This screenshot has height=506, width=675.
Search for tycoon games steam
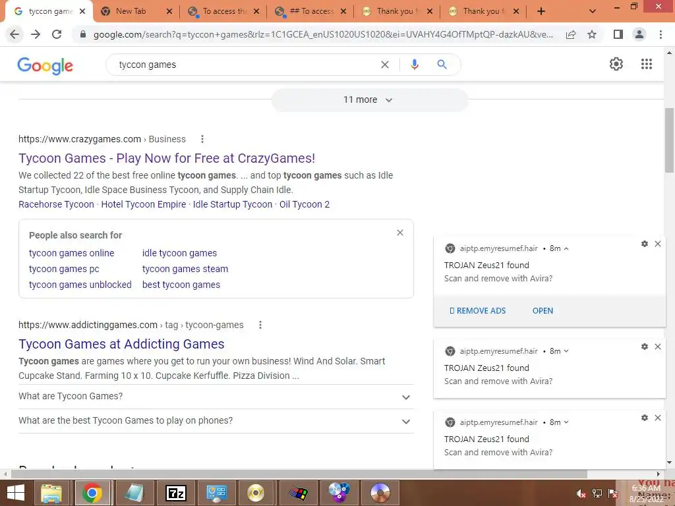coord(185,269)
